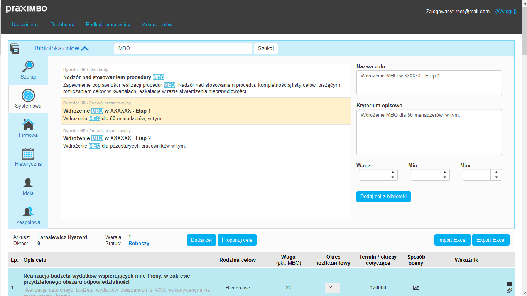Open the comment bubble icon for goal 1
The height and width of the screenshot is (296, 527).
click(x=509, y=284)
